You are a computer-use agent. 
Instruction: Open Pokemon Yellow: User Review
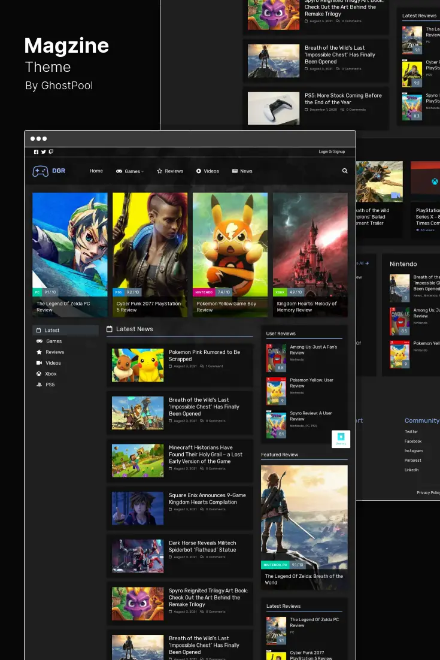coord(312,383)
